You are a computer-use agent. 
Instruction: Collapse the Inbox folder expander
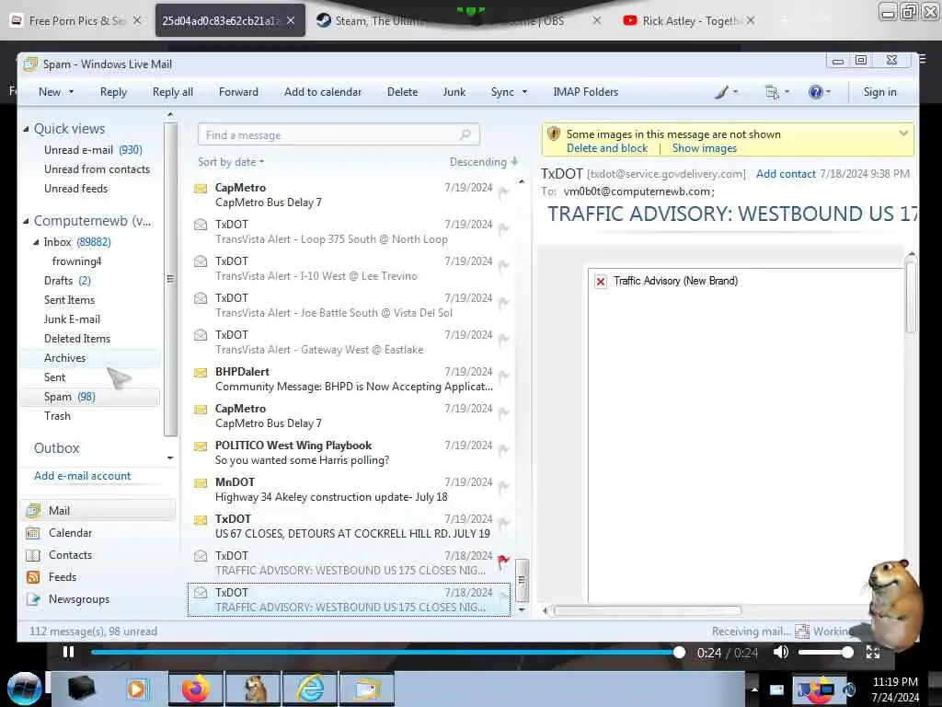click(x=36, y=242)
